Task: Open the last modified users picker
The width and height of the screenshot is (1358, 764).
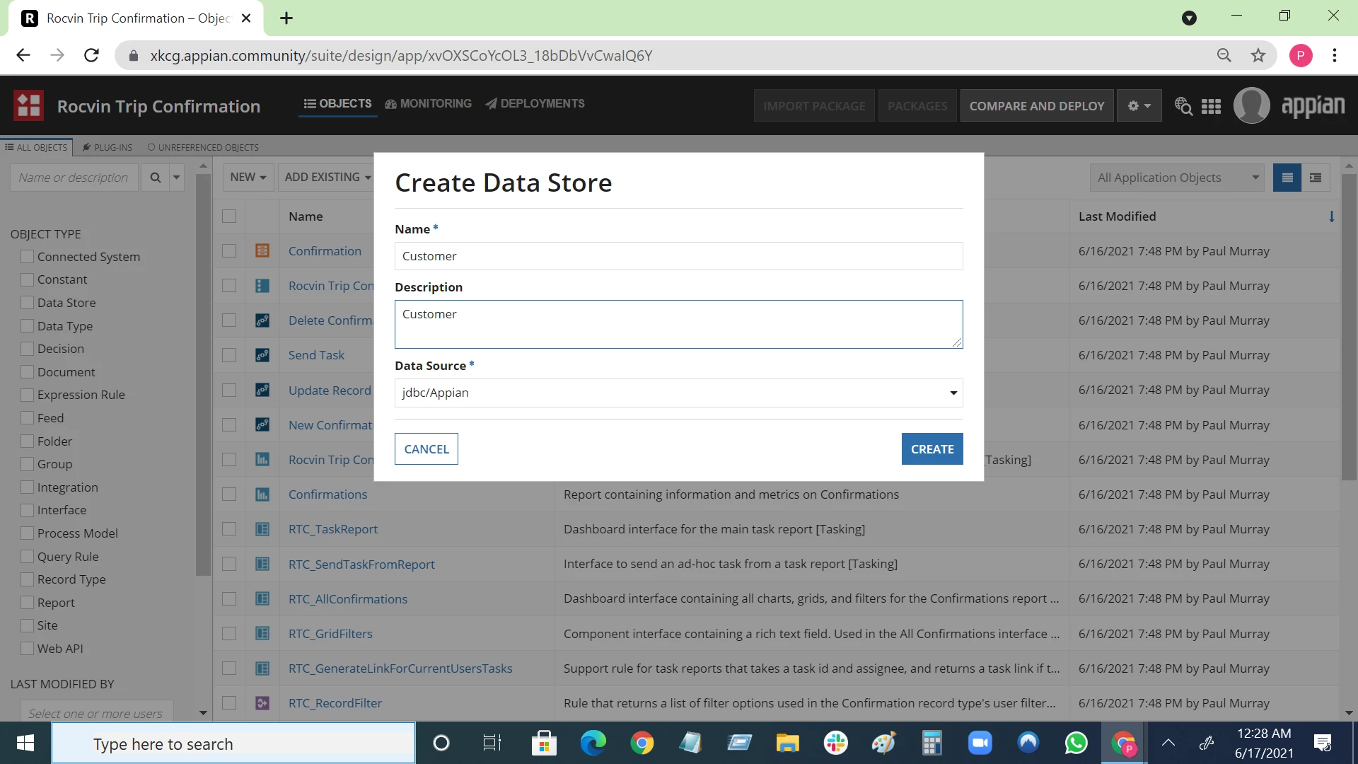Action: pos(97,713)
